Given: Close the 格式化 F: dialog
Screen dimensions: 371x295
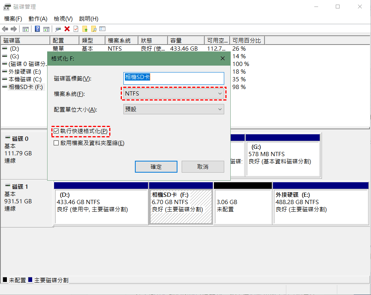Looking at the screenshot, I should click(x=223, y=58).
